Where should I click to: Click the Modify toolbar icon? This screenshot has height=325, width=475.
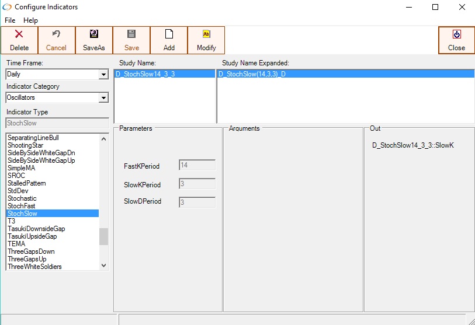[206, 34]
